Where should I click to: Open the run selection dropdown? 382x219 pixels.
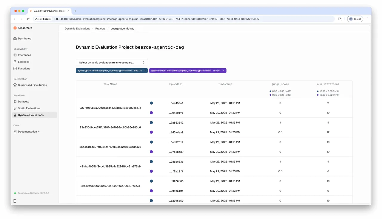[112, 63]
